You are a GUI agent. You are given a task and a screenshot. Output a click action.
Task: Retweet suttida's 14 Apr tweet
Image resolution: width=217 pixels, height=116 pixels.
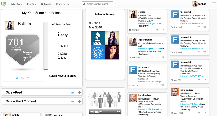(162, 29)
